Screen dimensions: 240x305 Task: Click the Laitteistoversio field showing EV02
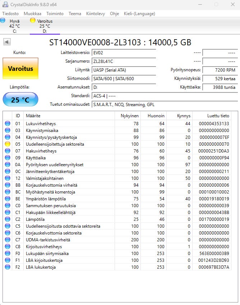(x=124, y=53)
